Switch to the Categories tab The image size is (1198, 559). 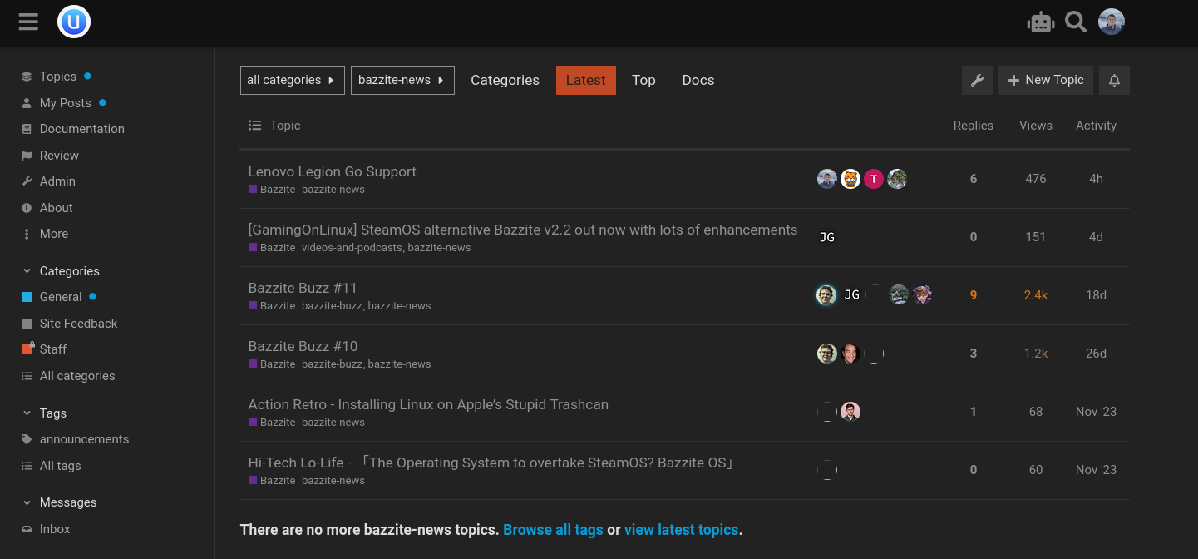[505, 80]
